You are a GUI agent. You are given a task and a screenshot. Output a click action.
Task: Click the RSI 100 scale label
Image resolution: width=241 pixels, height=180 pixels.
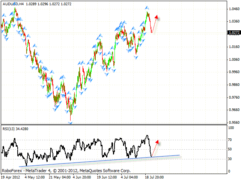pyautogui.click(x=231, y=128)
